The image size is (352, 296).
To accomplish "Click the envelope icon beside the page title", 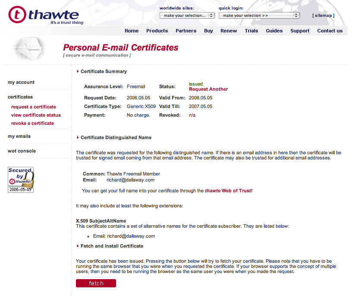I will click(29, 49).
